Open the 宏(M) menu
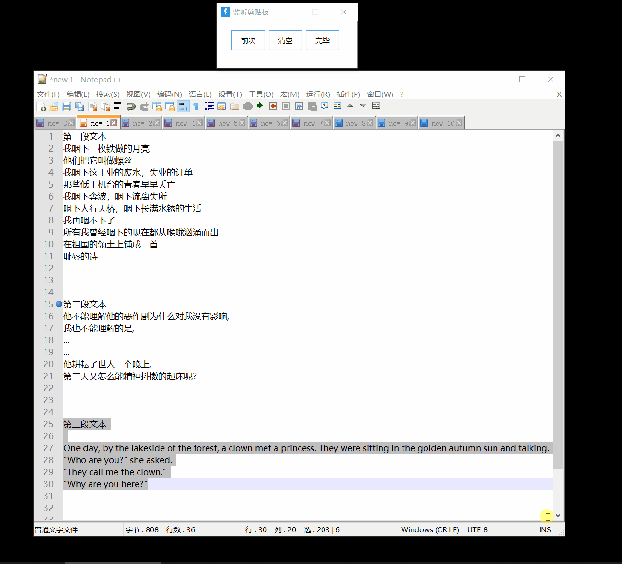Screen dimensions: 622x564 tap(290, 94)
